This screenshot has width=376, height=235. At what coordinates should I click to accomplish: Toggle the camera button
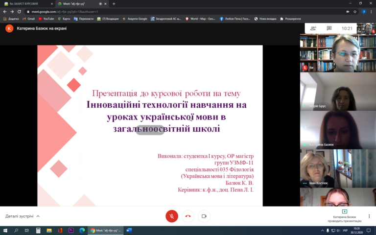coord(204,216)
